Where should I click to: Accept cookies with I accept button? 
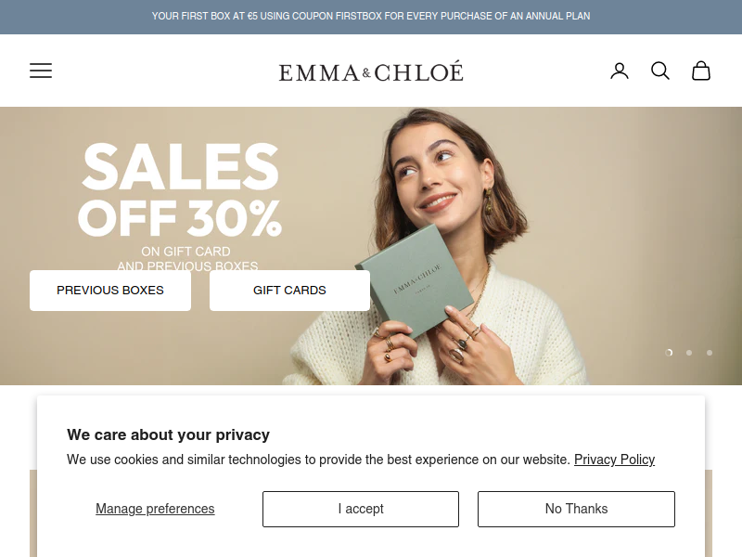361,509
